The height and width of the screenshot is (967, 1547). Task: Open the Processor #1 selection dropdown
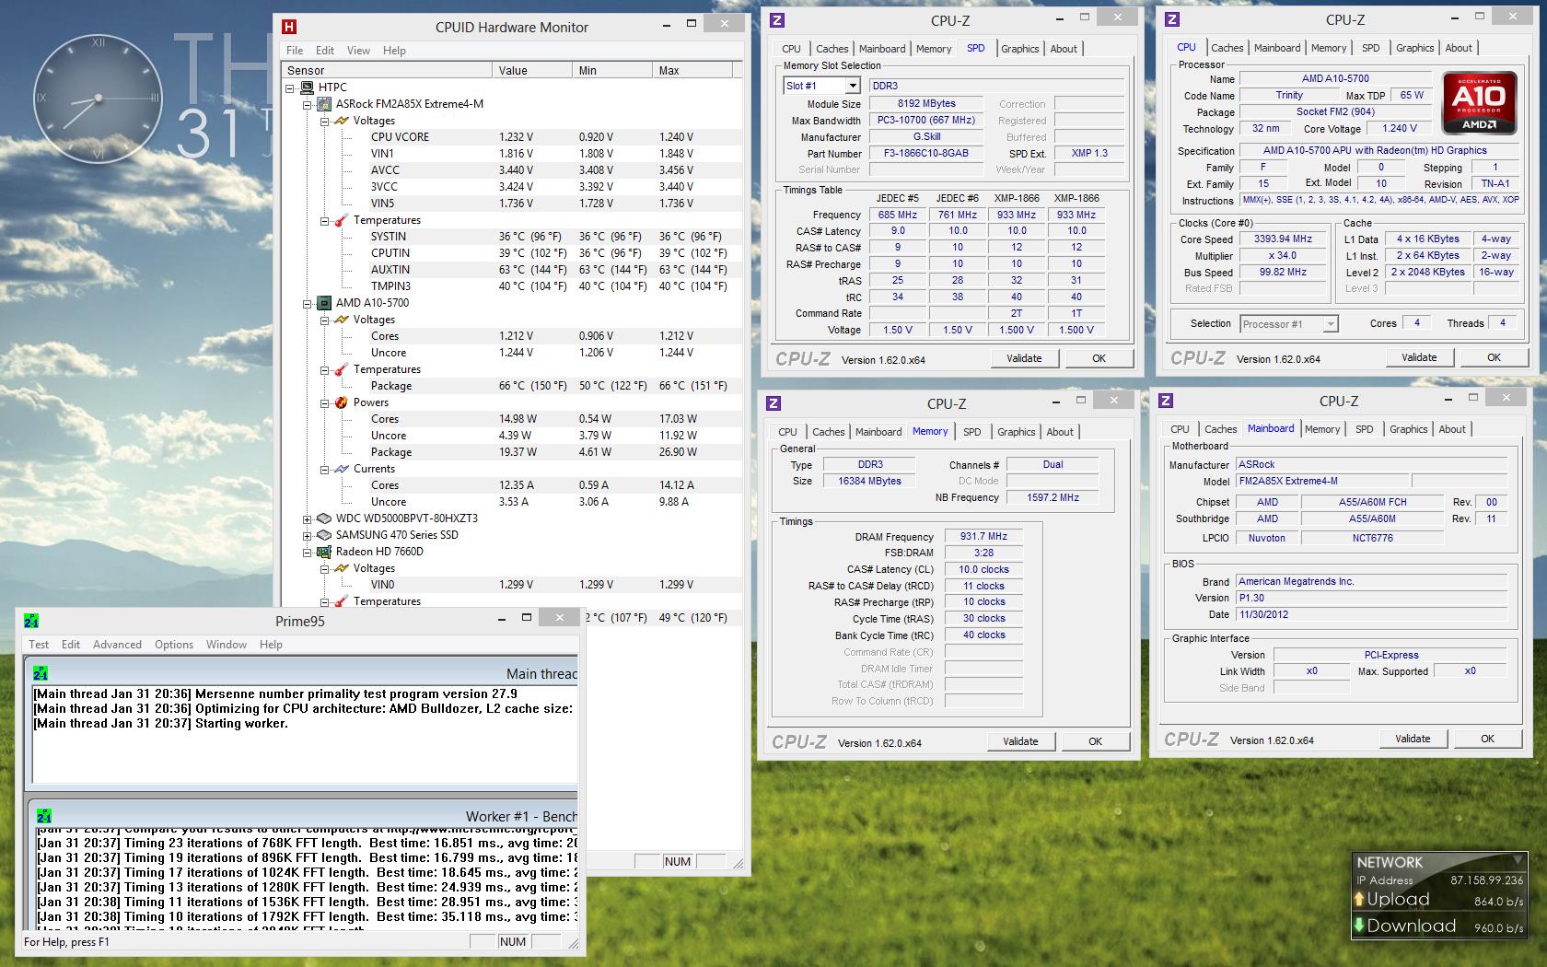pos(1330,324)
